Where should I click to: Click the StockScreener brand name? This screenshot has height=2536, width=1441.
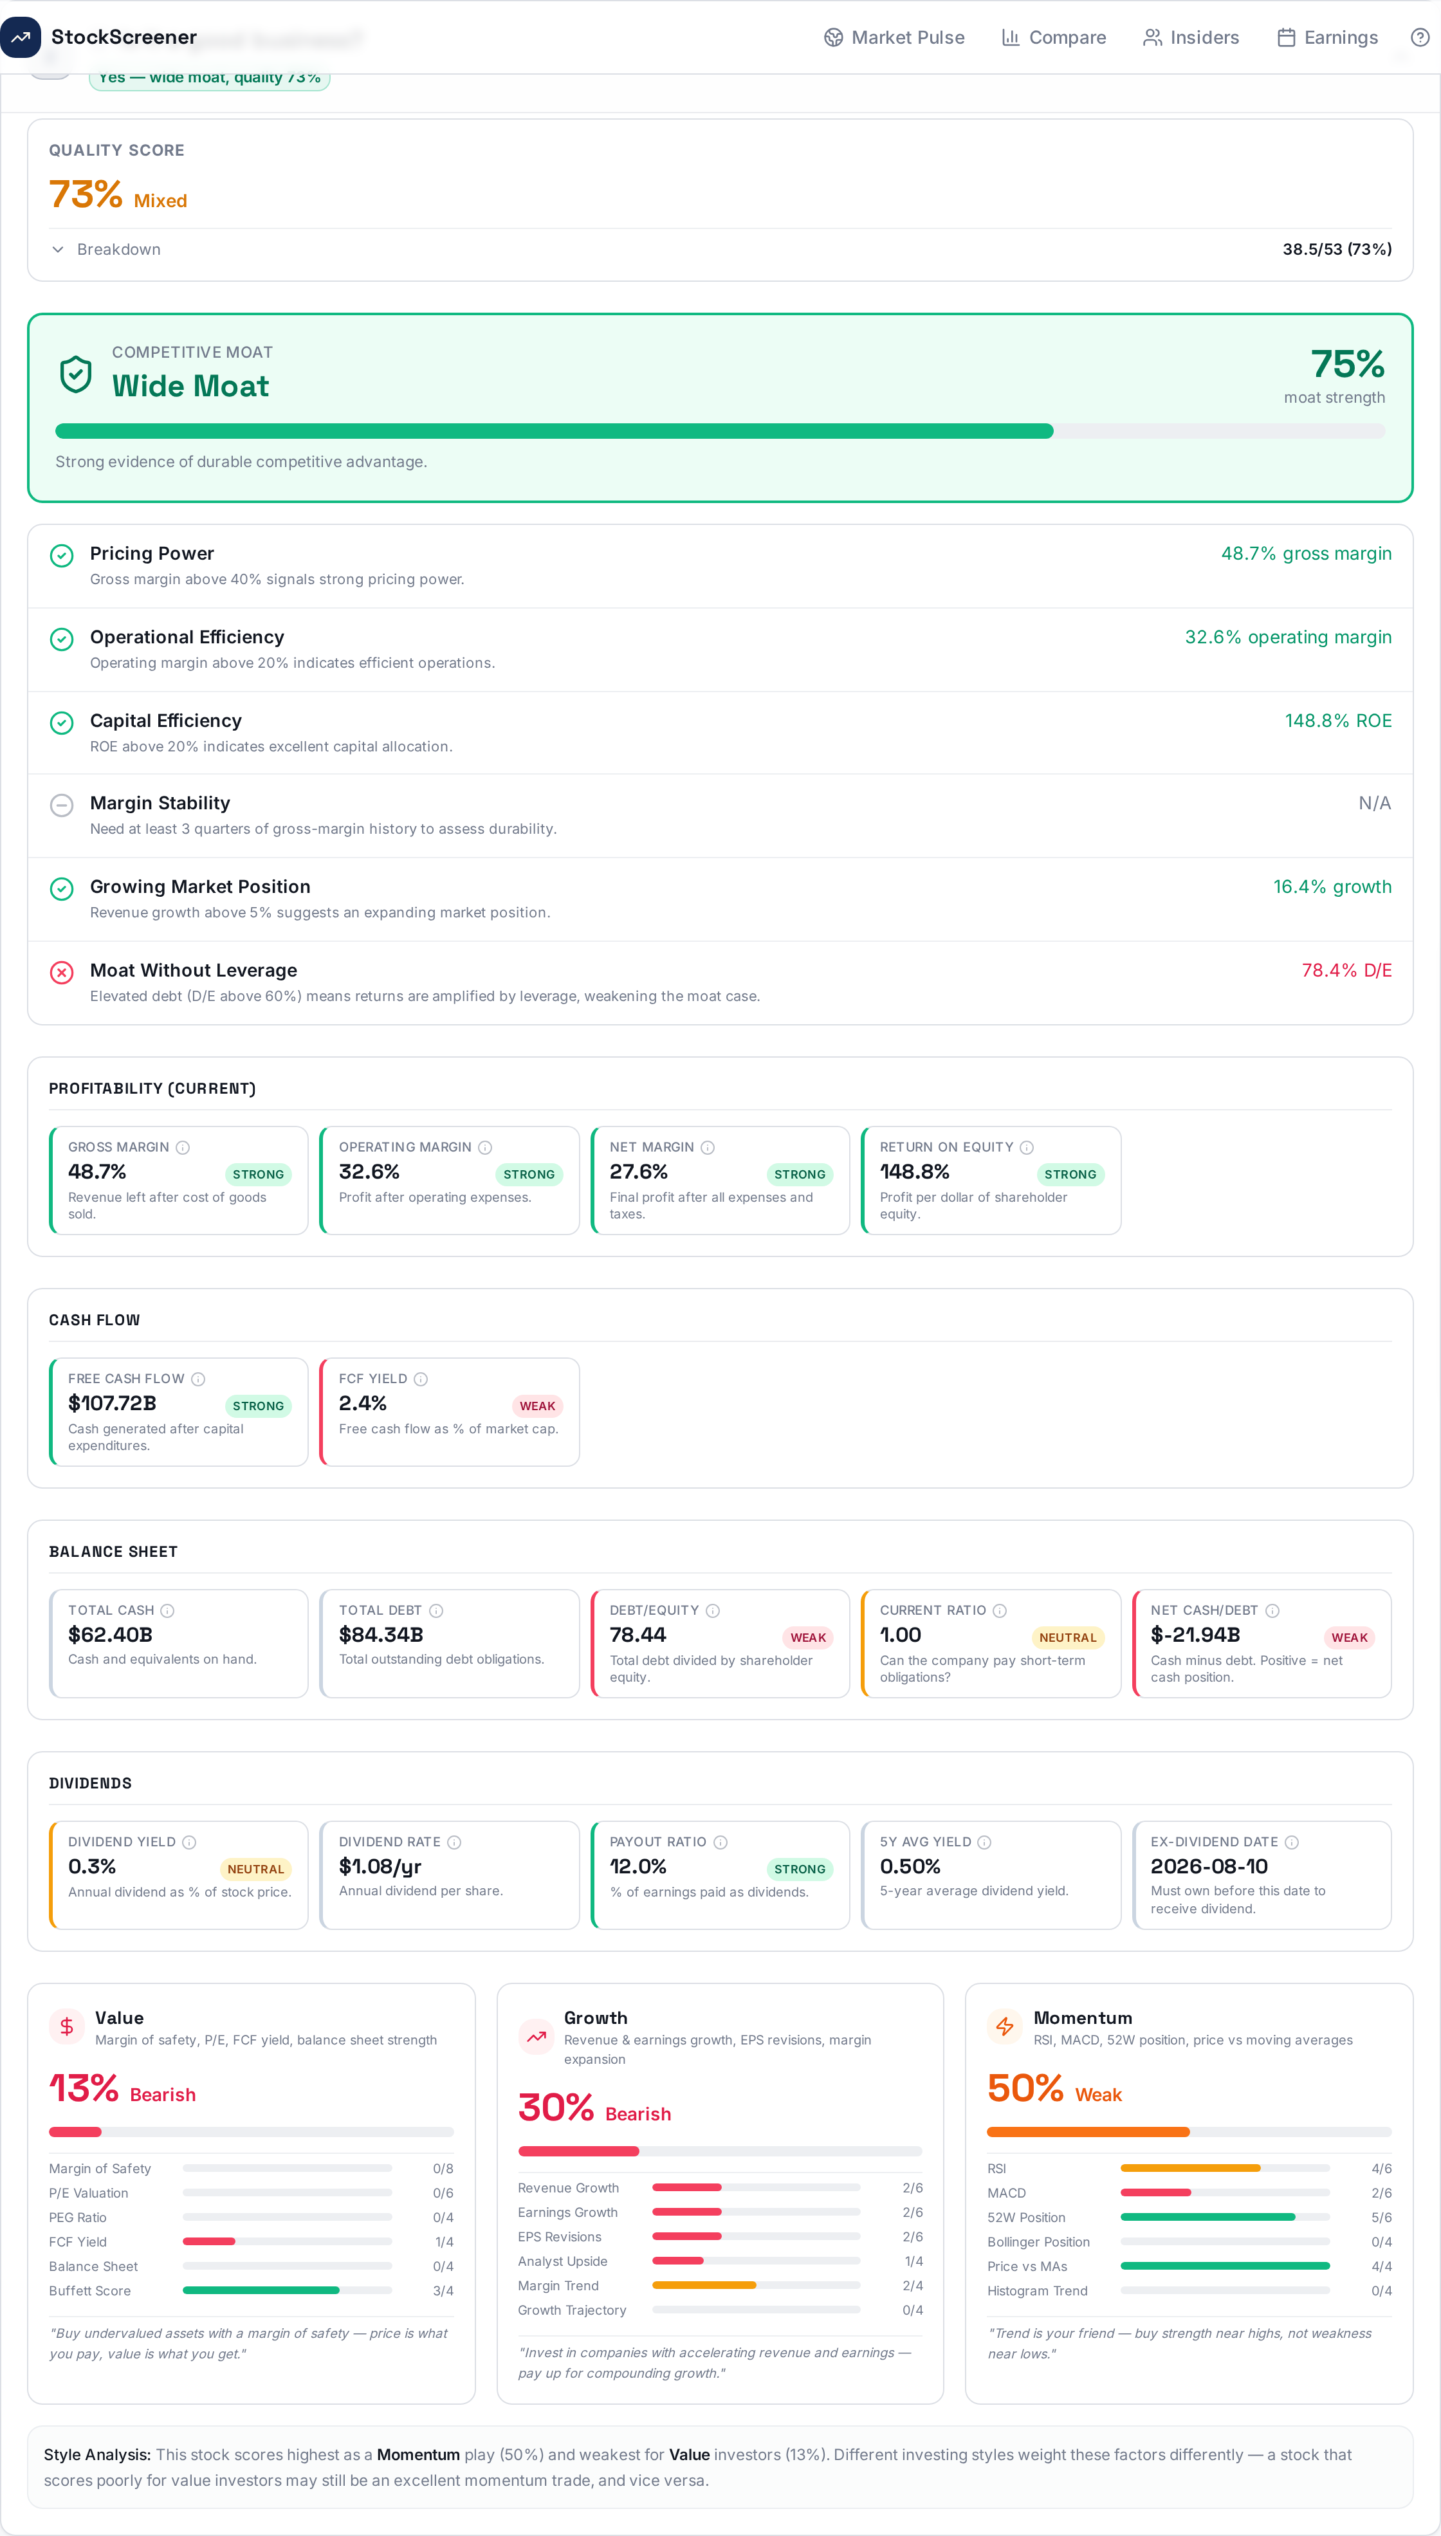coord(124,37)
